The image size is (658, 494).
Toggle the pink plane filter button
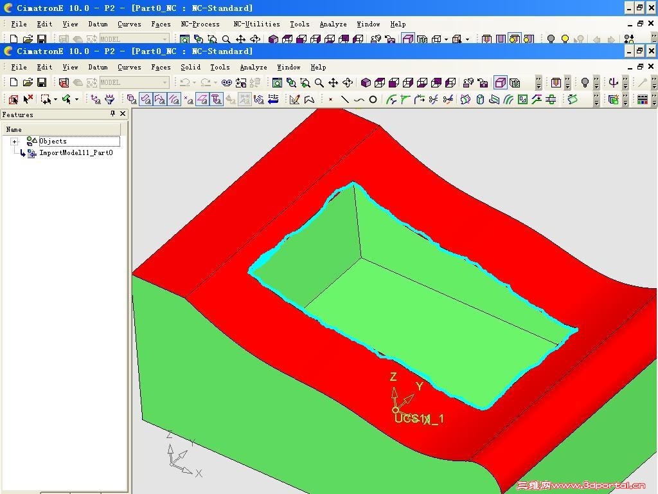click(x=202, y=100)
